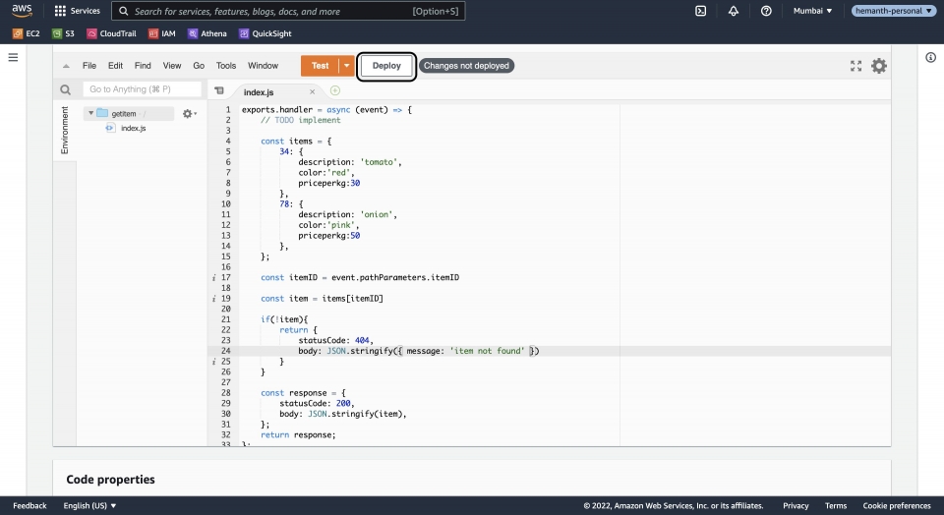Expand the Test button dropdown arrow
944x515 pixels.
coord(346,66)
